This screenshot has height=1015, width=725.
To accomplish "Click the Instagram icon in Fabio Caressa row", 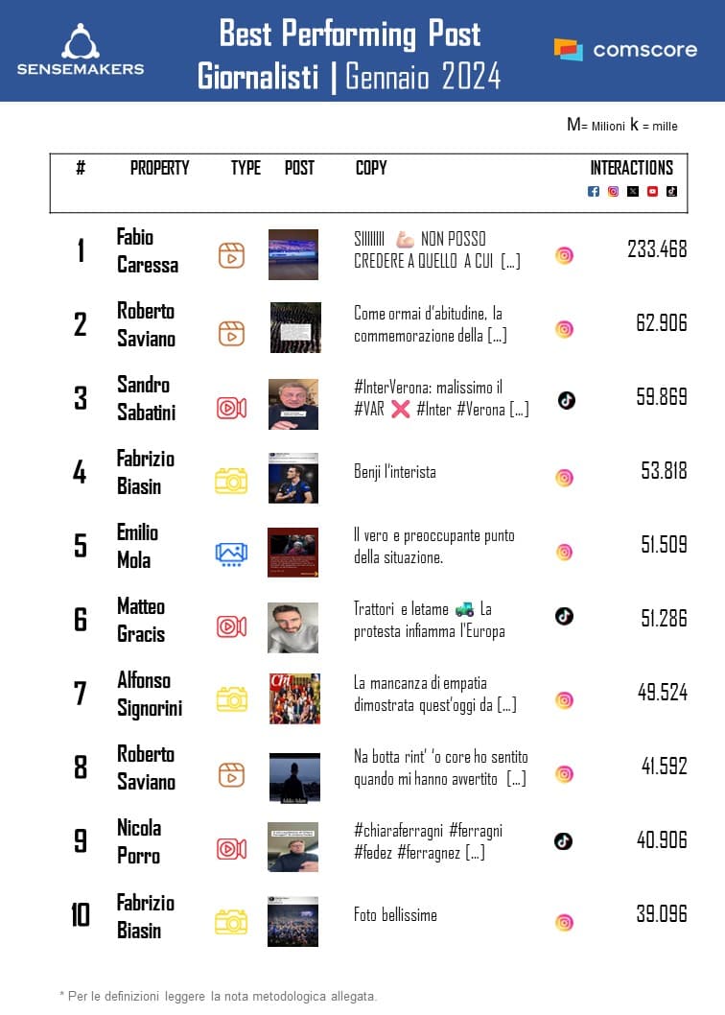I will (x=565, y=255).
